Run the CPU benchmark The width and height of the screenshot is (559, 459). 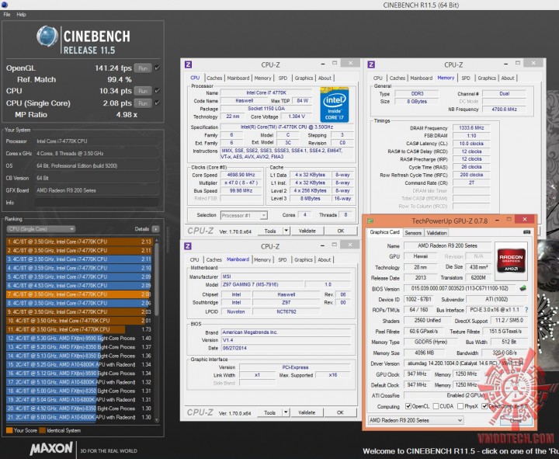coord(143,91)
